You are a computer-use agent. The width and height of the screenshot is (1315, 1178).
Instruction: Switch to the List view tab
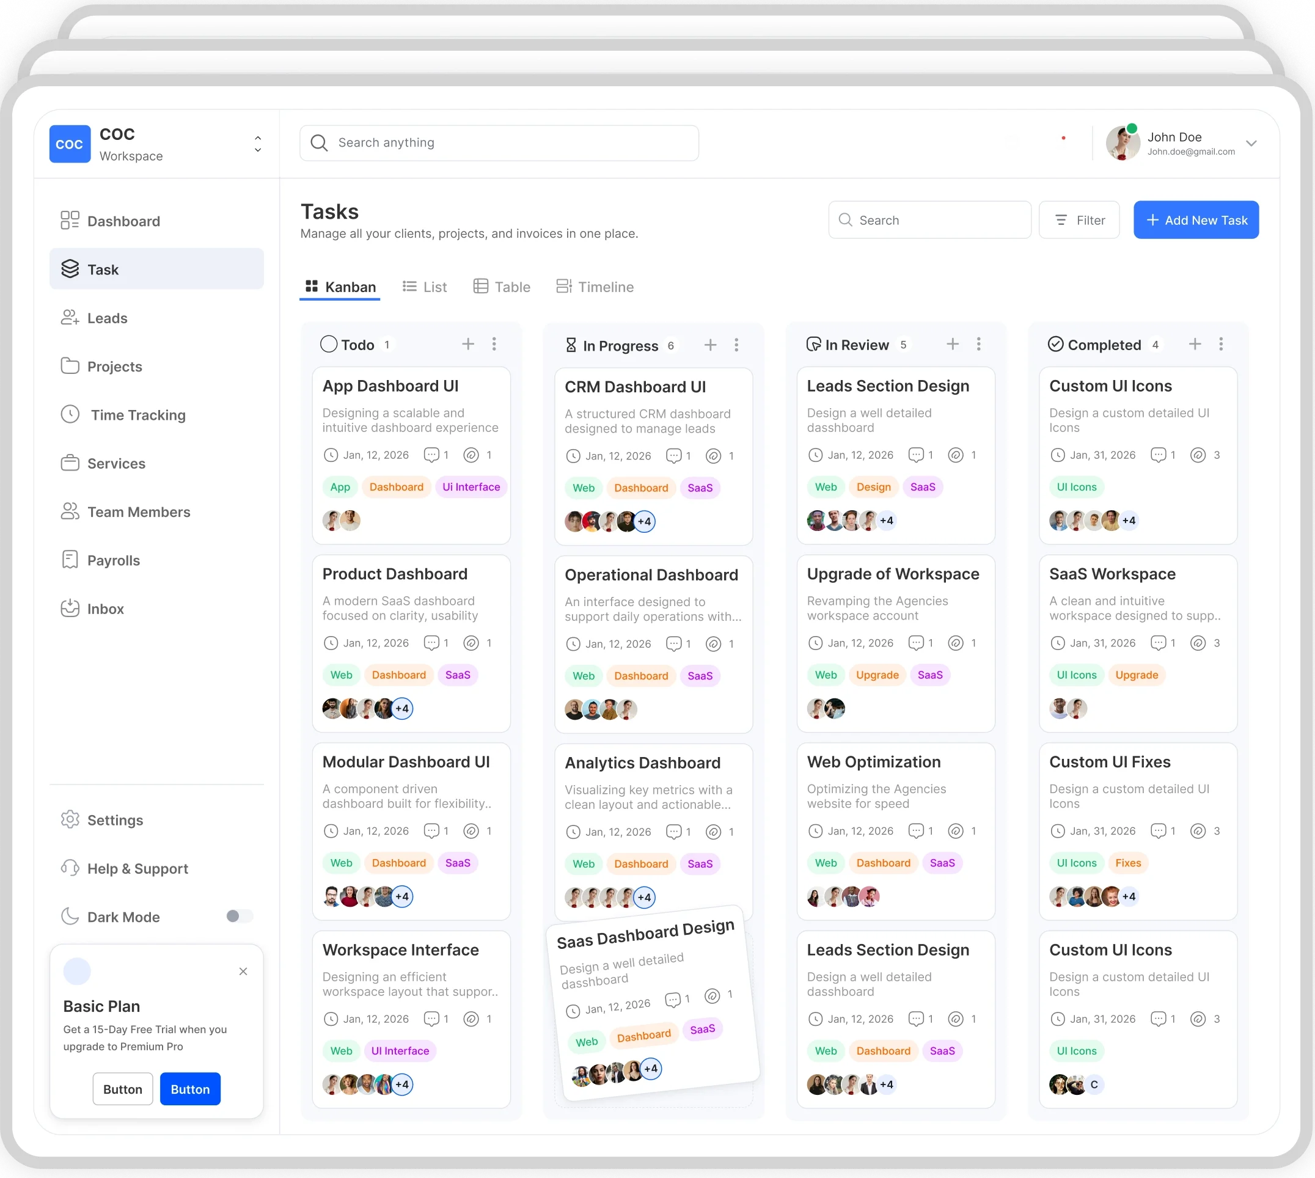pos(425,287)
